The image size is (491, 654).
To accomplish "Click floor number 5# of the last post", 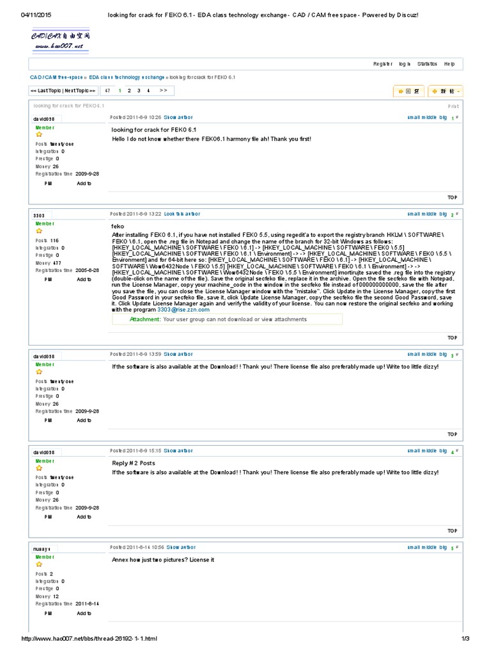I will pos(455,547).
